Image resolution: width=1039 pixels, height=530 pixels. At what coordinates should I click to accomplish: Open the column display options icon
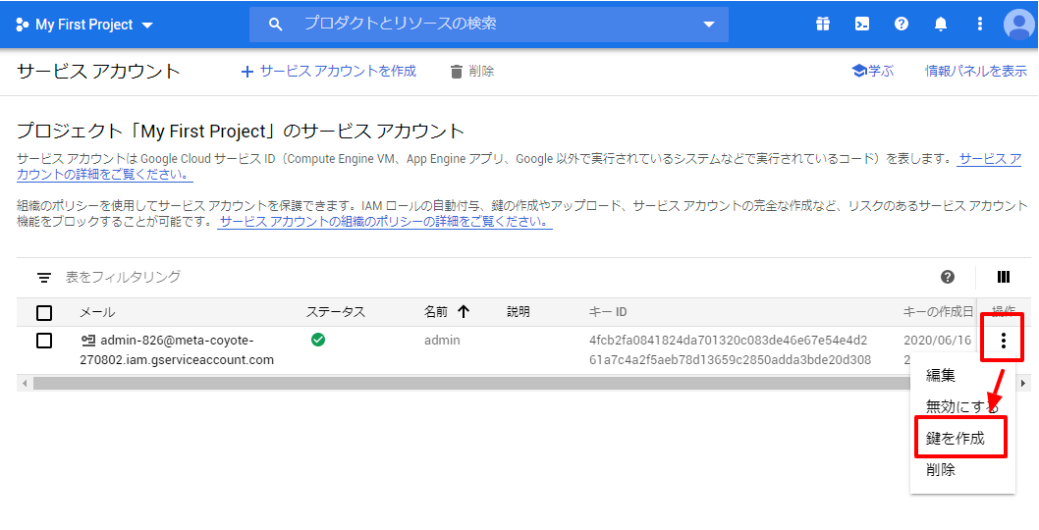tap(1004, 277)
